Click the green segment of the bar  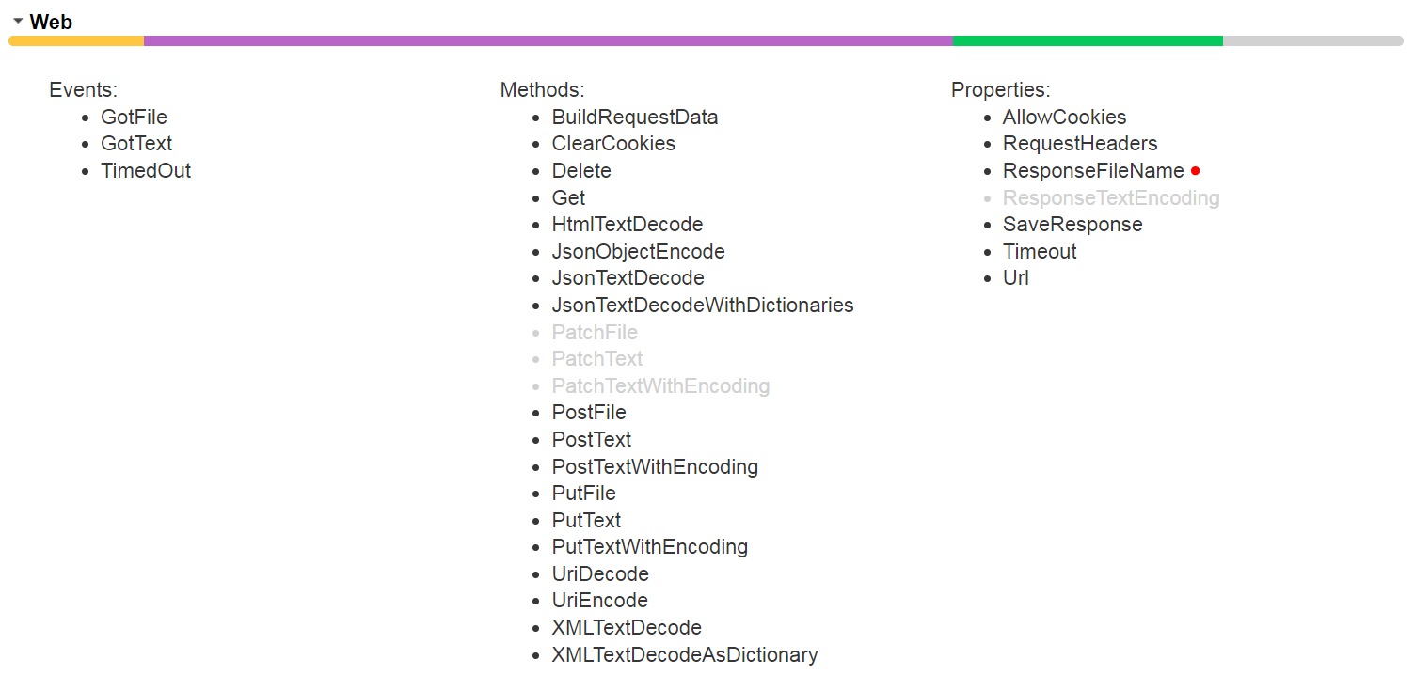click(x=1088, y=41)
